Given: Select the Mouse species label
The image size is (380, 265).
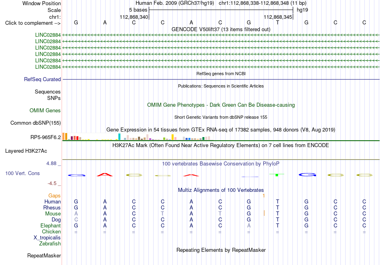Looking at the screenshot, I should (x=53, y=214).
